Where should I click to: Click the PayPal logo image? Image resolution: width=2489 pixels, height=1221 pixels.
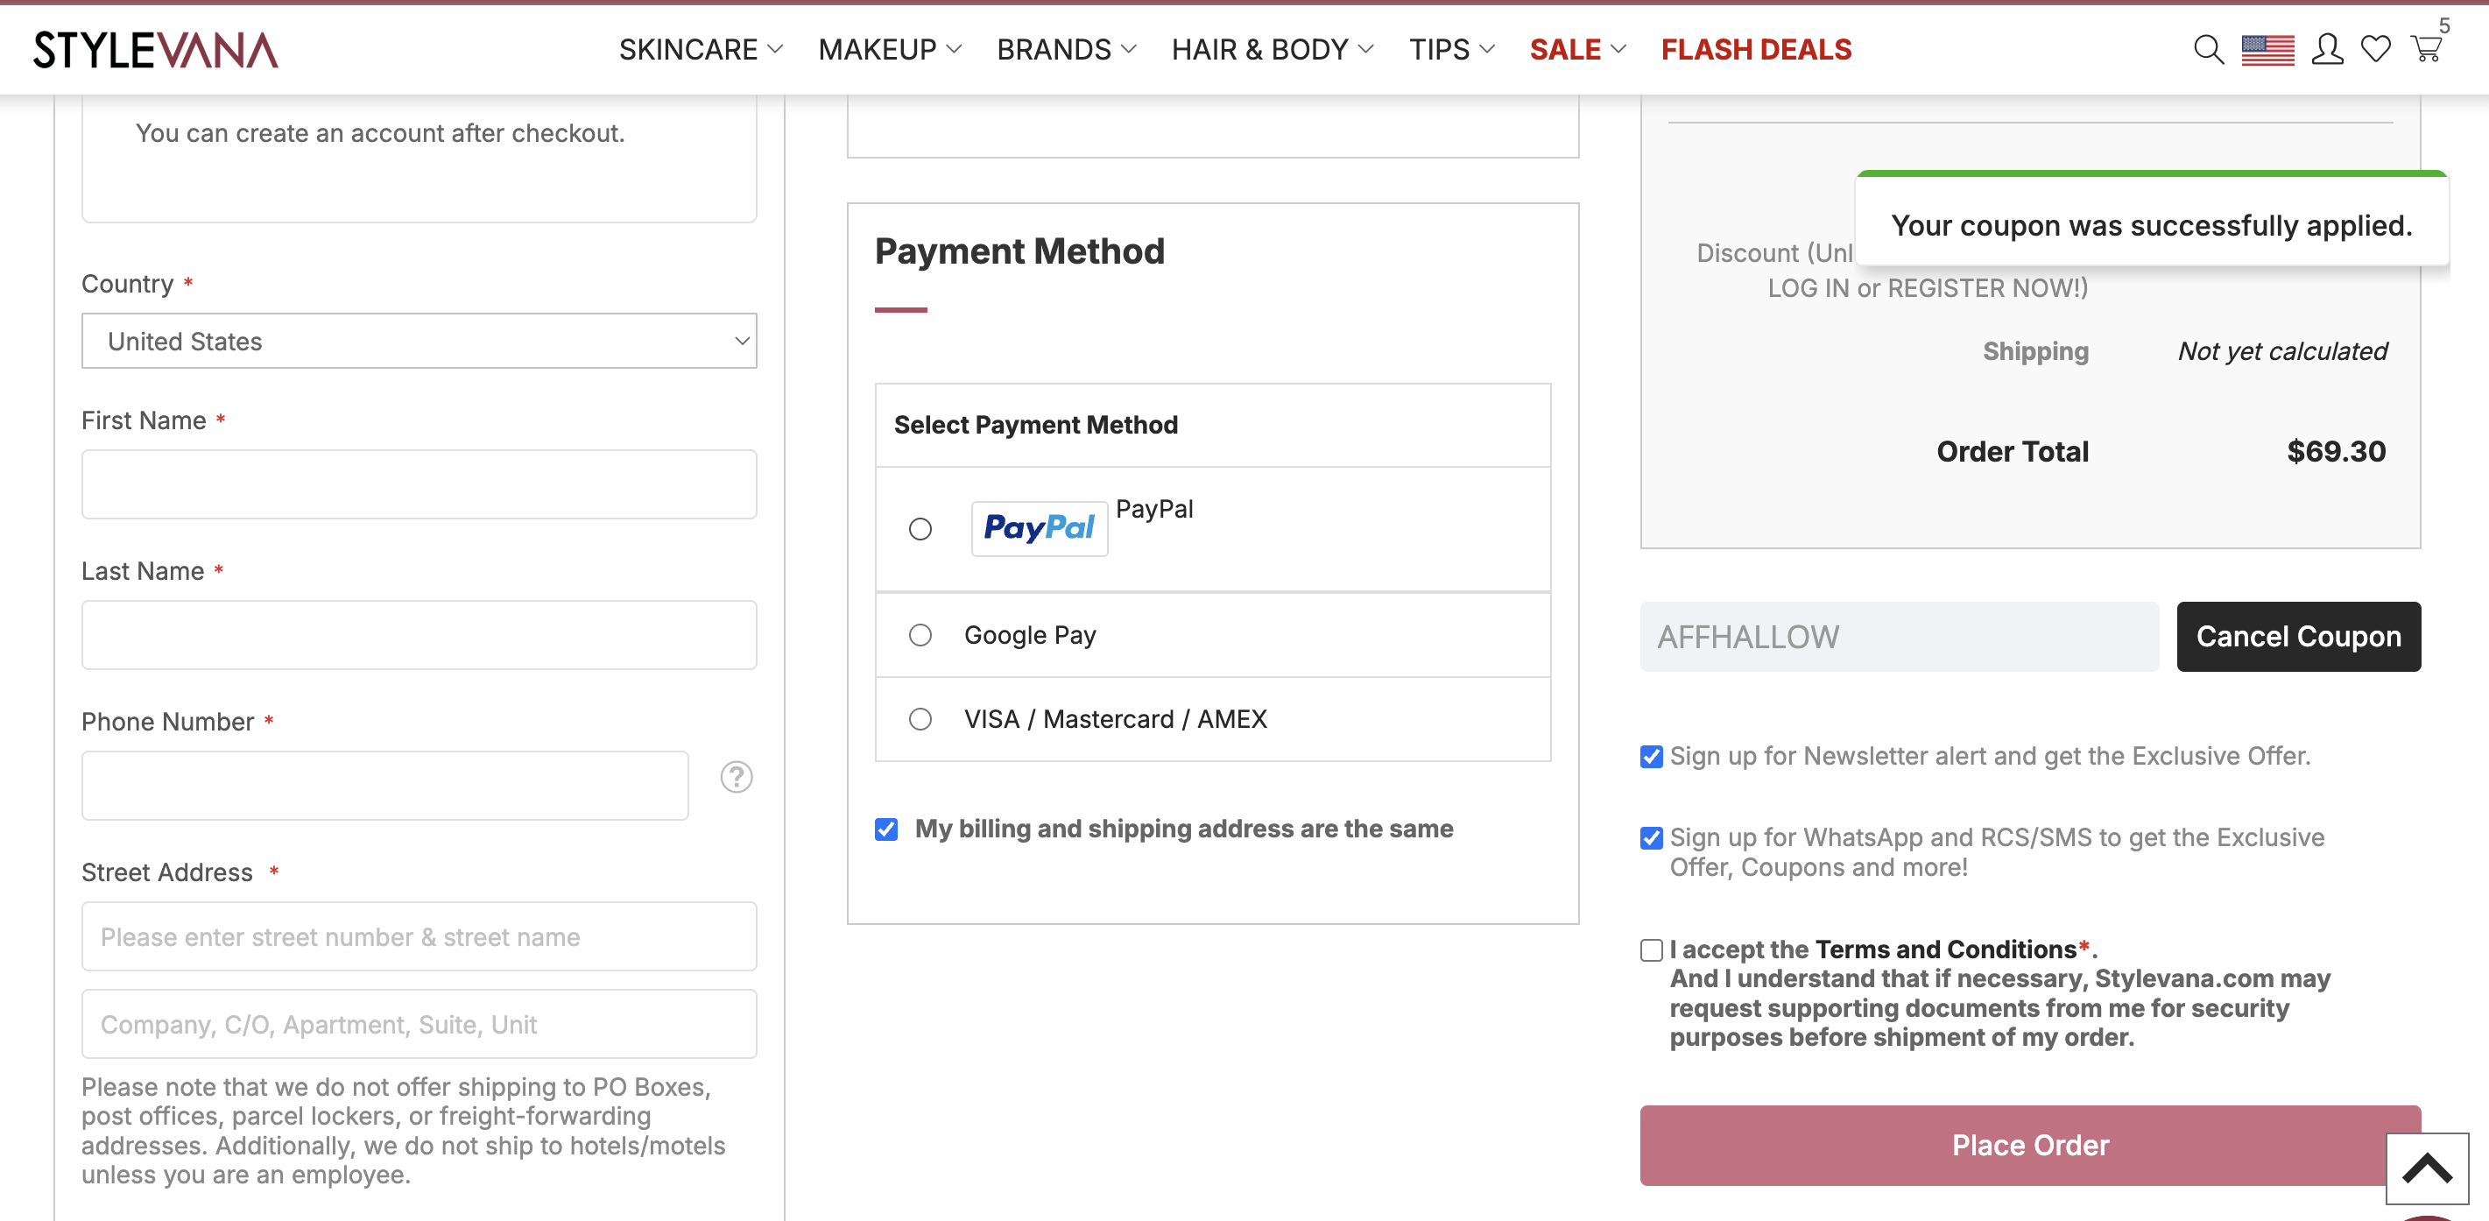(x=1039, y=527)
